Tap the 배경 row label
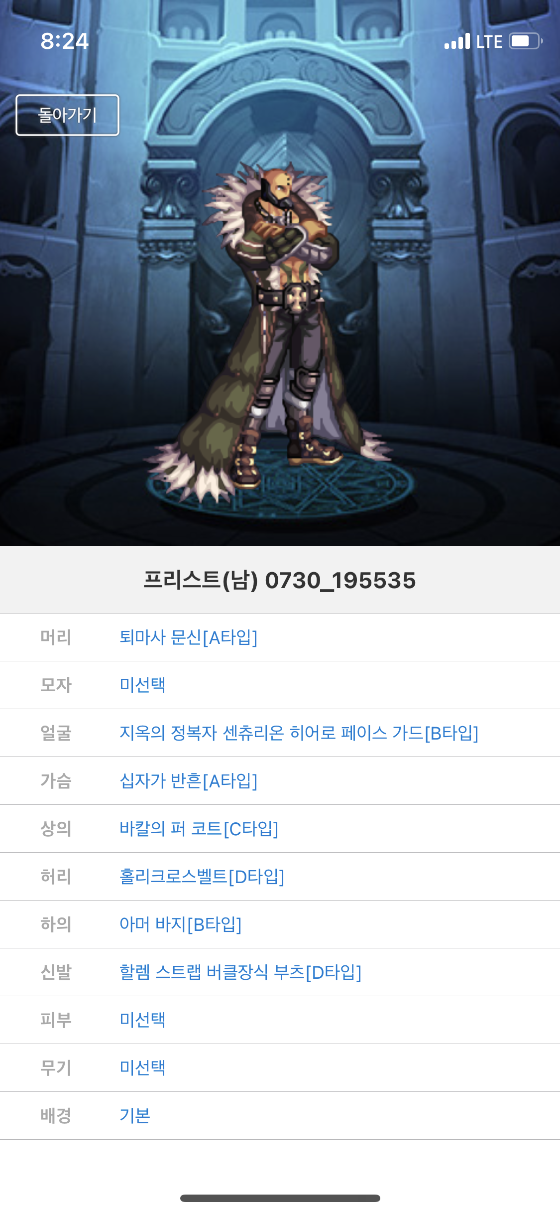This screenshot has height=1214, width=560. [x=56, y=1116]
